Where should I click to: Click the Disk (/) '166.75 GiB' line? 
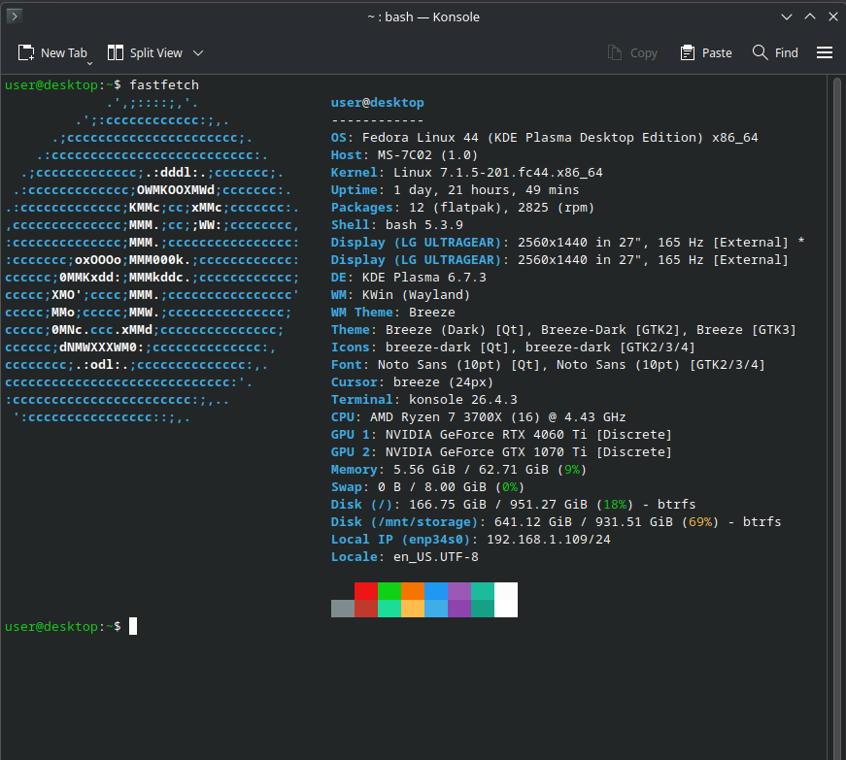click(x=513, y=505)
